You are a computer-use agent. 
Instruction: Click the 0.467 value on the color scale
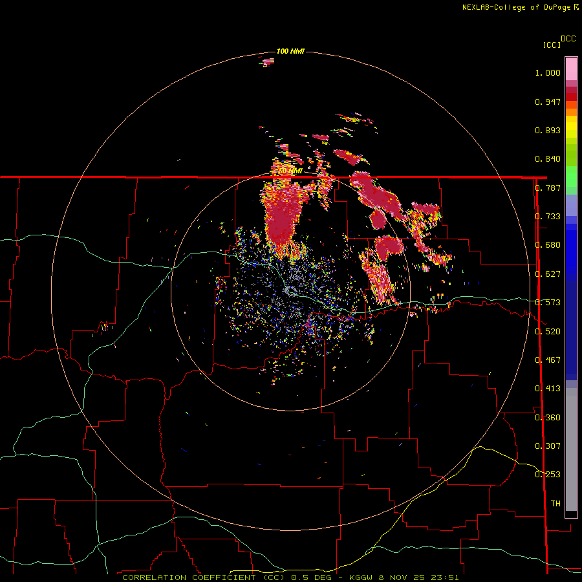point(548,360)
